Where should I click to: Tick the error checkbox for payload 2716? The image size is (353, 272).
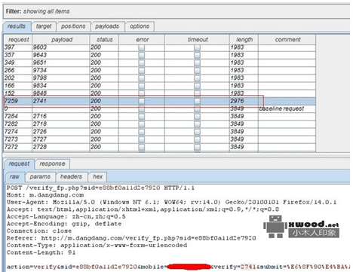point(142,117)
